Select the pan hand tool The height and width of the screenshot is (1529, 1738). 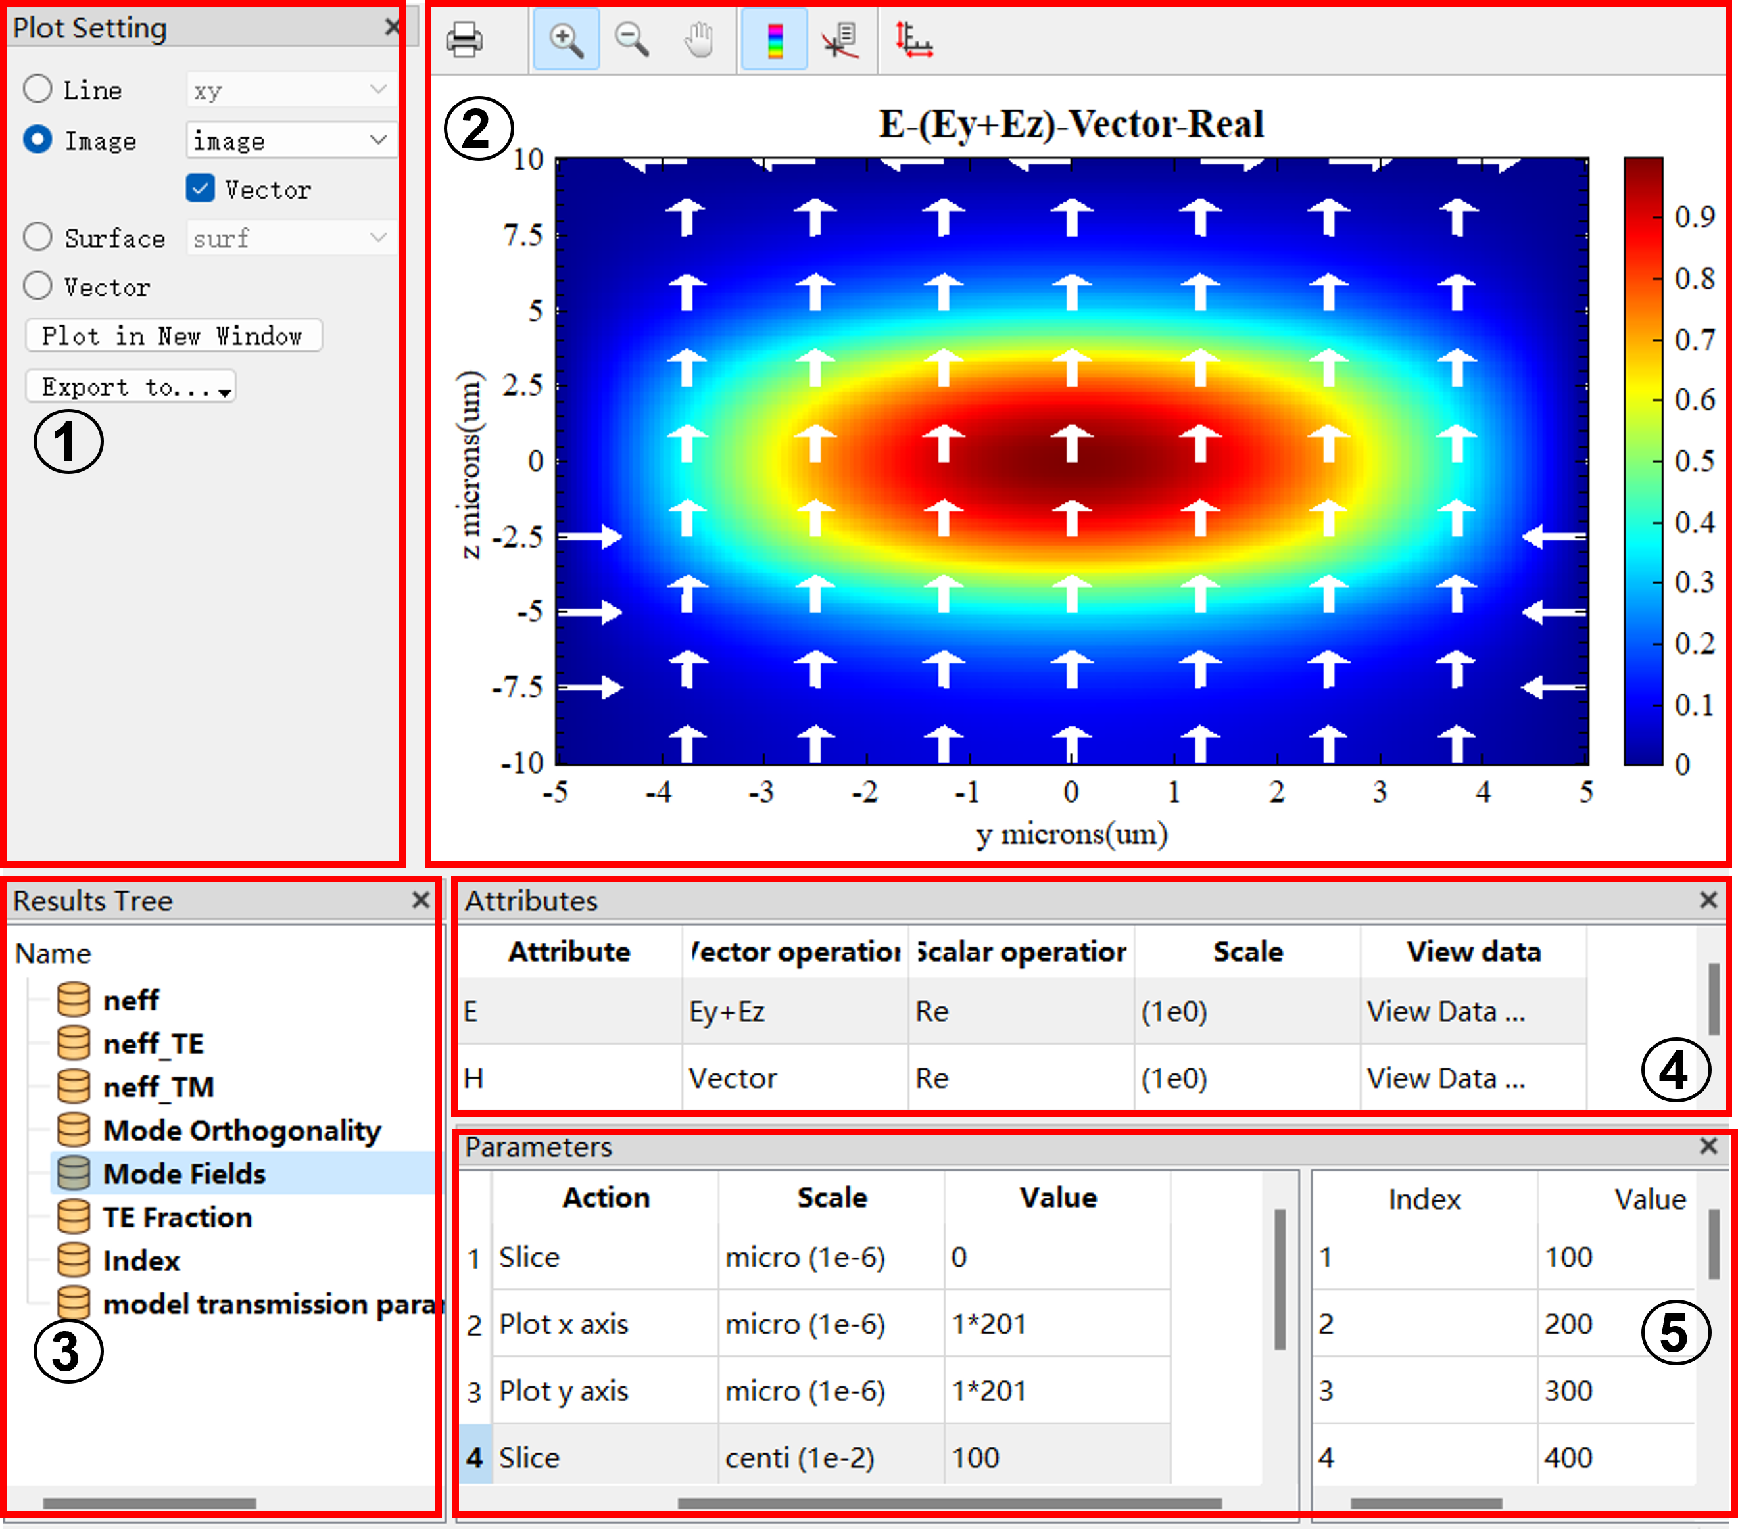click(x=699, y=40)
